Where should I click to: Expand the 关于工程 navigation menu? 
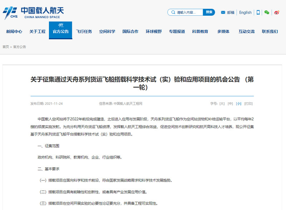37,31
